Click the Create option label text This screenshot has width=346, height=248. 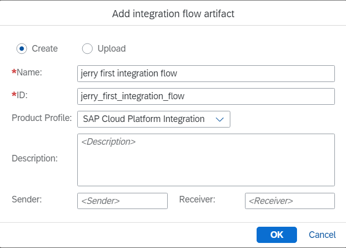click(44, 49)
